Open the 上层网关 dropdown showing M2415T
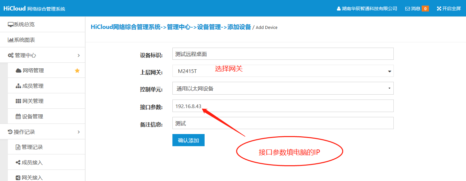The image size is (466, 181). (283, 71)
